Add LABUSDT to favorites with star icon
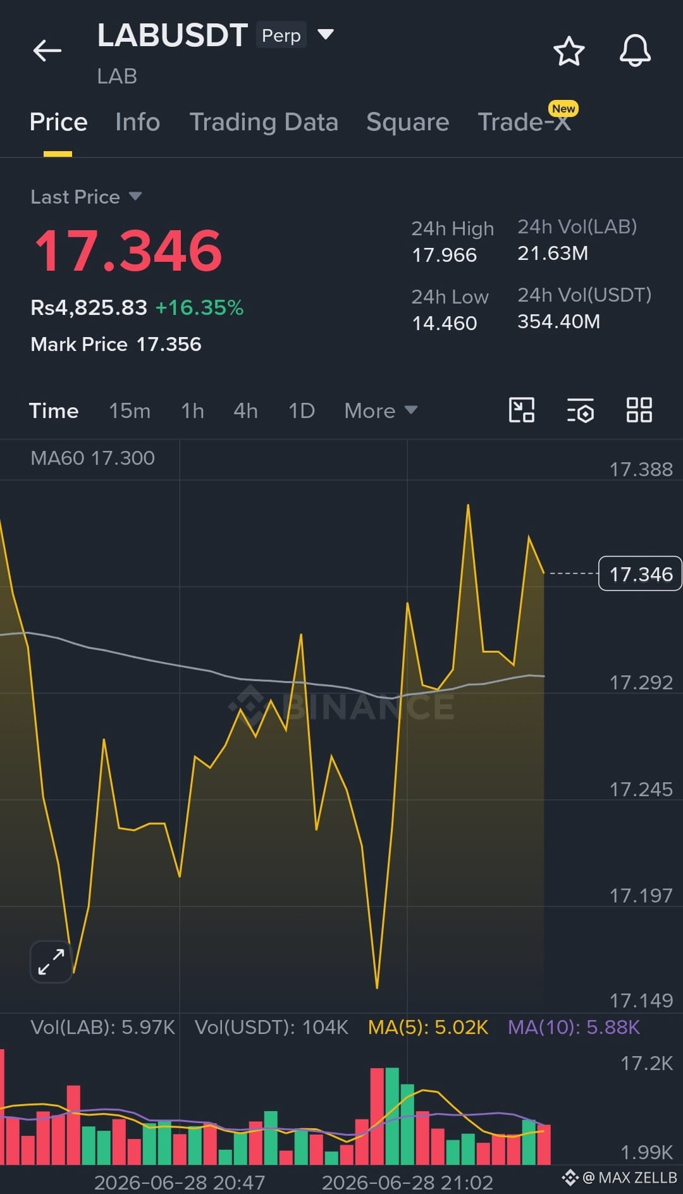 pos(569,51)
